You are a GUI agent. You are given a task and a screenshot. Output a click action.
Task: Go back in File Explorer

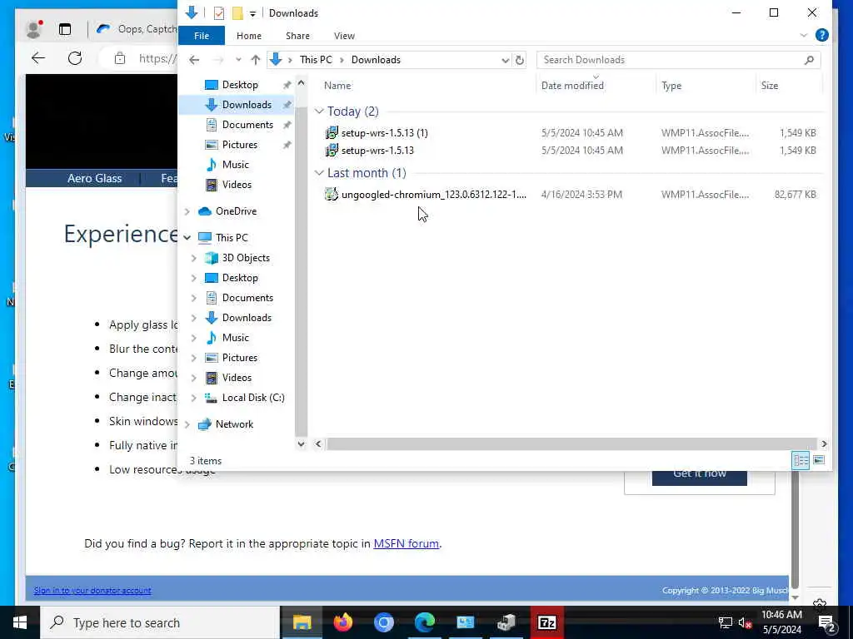tap(194, 60)
